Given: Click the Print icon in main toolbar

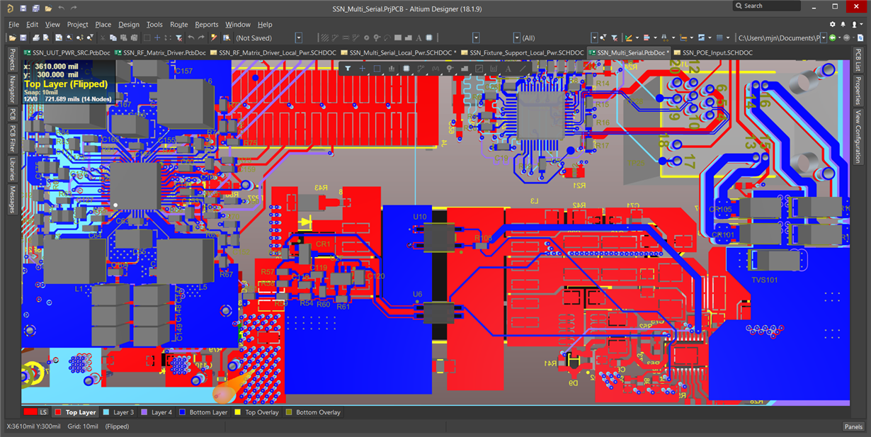Looking at the screenshot, I should pyautogui.click(x=35, y=38).
